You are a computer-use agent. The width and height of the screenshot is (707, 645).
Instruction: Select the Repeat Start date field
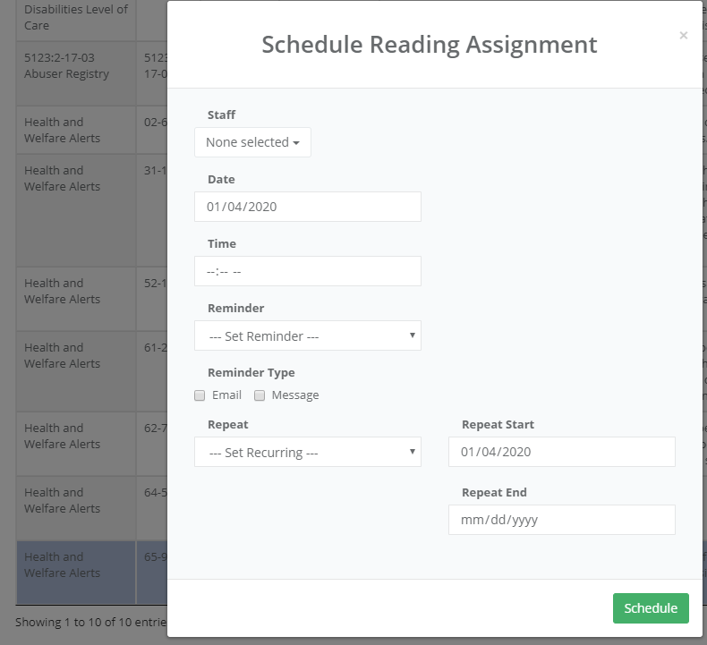[561, 452]
